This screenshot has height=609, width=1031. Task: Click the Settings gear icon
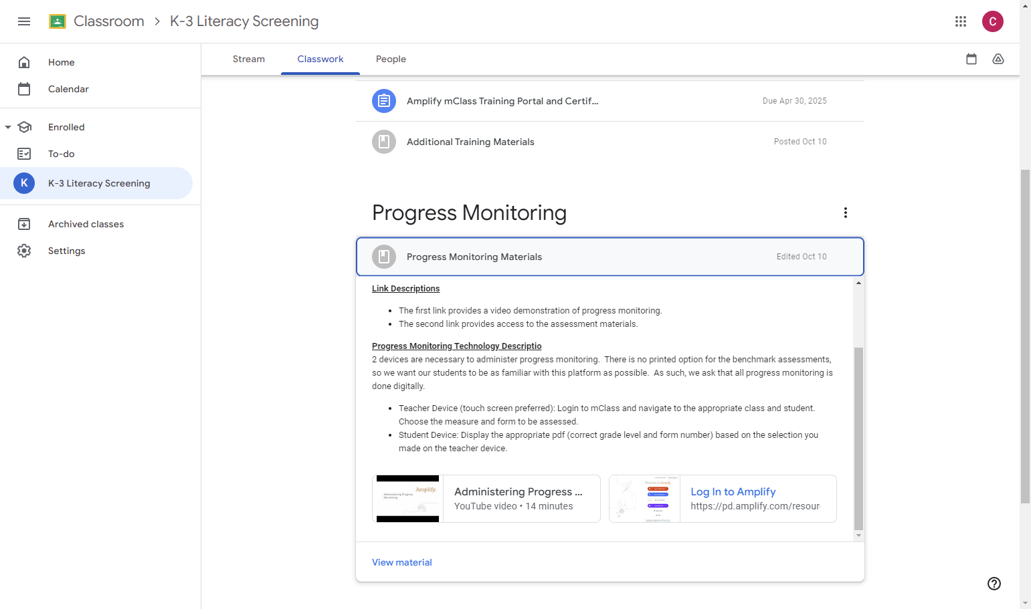coord(24,251)
